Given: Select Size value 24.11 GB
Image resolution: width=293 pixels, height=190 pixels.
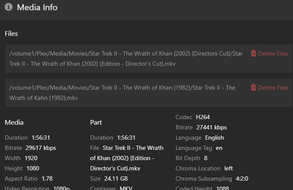Looking at the screenshot, I should point(116,179).
